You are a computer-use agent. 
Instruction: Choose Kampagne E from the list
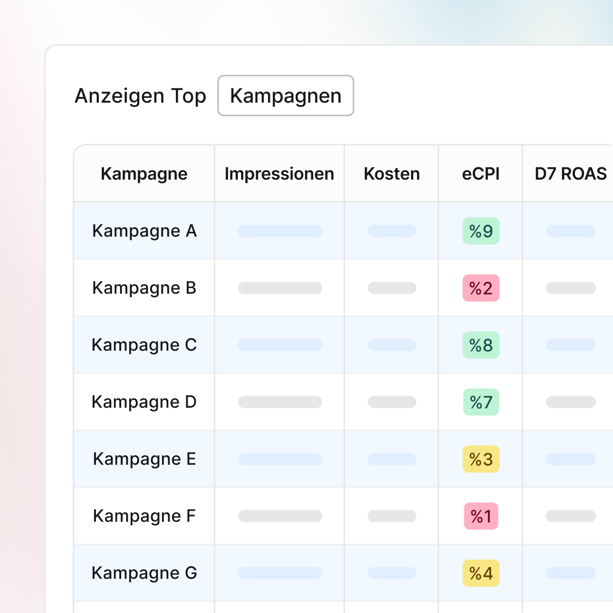coord(144,459)
